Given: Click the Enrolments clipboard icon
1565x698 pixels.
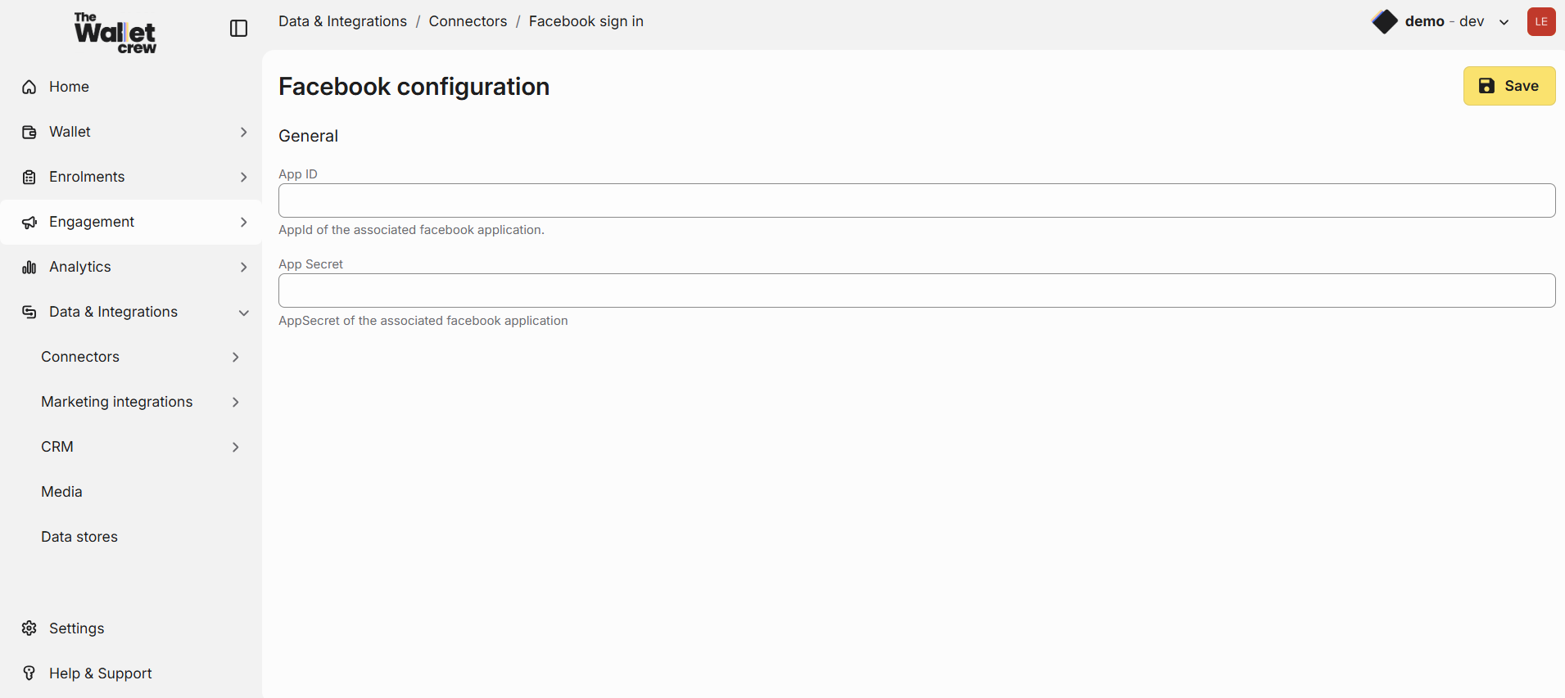Looking at the screenshot, I should click(x=29, y=177).
